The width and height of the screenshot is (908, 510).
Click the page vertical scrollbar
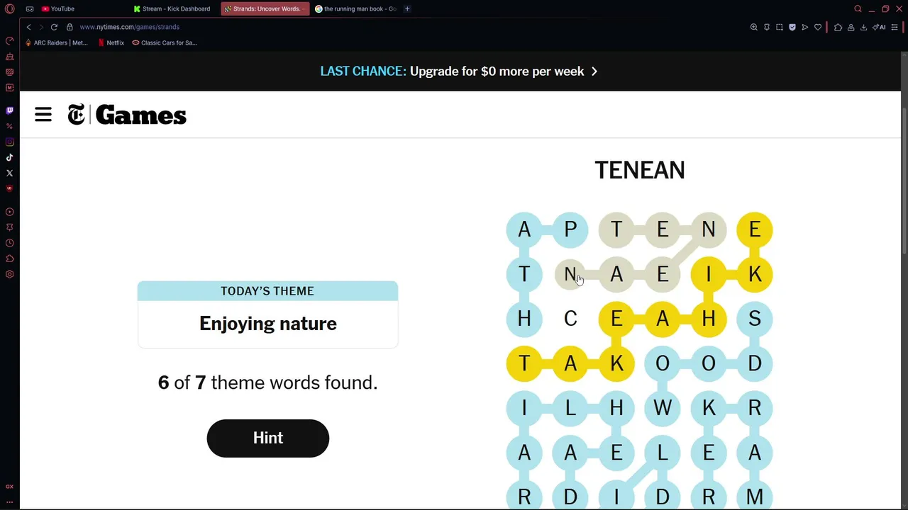pos(904,181)
